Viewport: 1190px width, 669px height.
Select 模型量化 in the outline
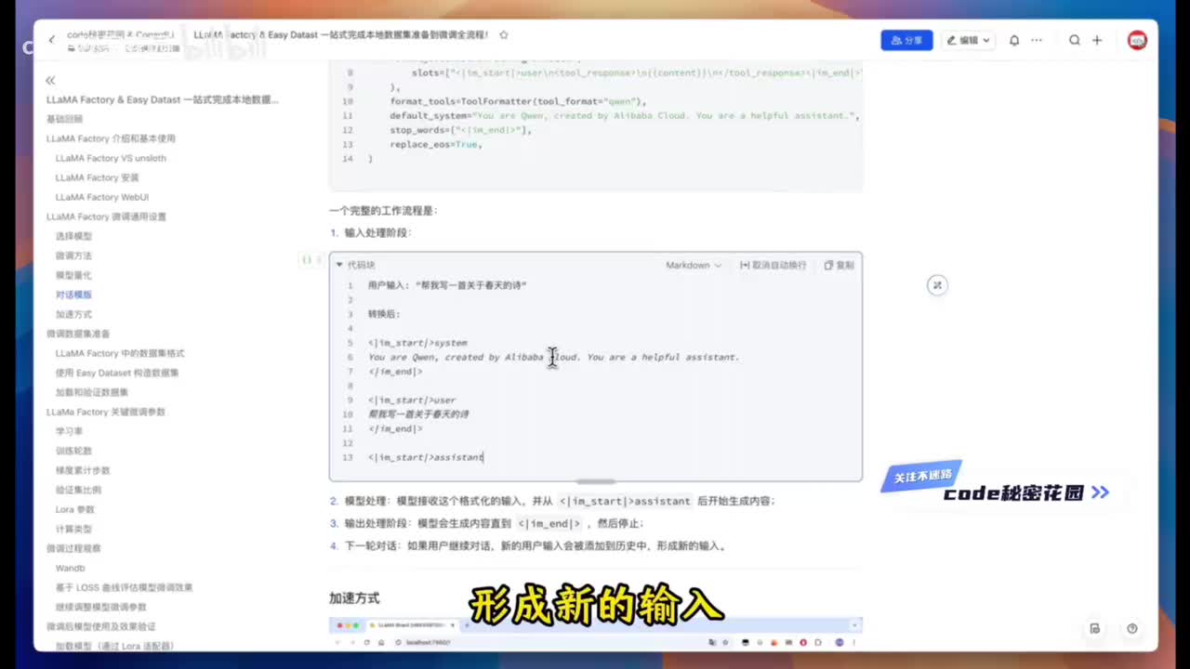pyautogui.click(x=73, y=275)
